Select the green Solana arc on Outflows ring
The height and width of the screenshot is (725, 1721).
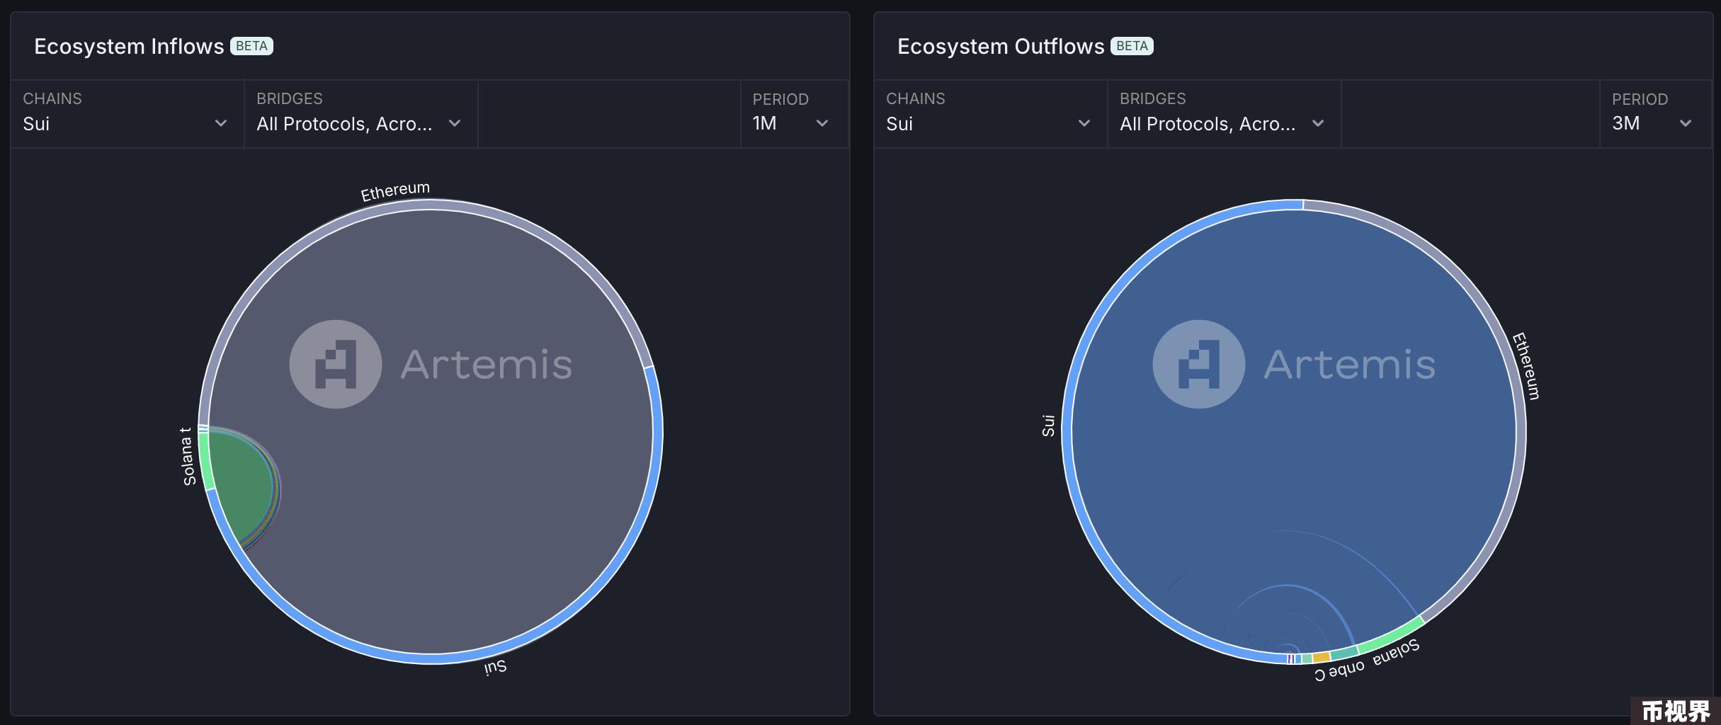coord(1390,635)
